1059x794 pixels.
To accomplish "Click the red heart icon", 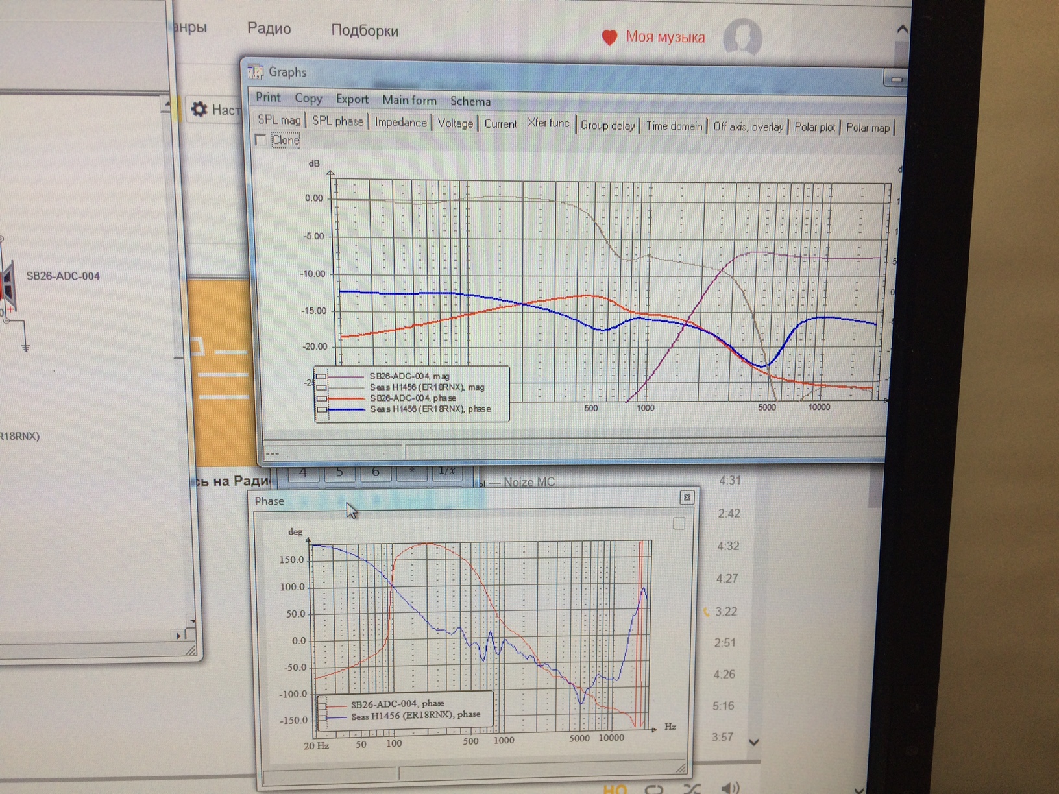I will click(609, 38).
